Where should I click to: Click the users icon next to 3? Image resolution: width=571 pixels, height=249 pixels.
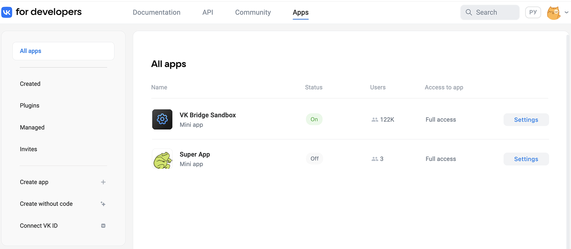point(375,159)
